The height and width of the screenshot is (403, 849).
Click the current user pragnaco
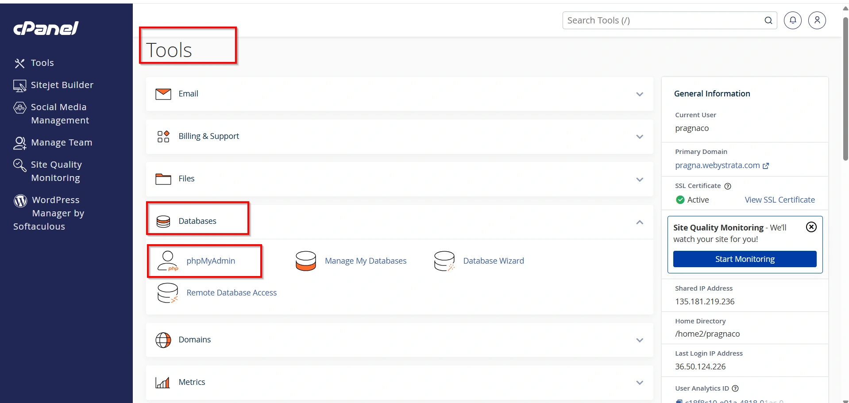(x=692, y=128)
